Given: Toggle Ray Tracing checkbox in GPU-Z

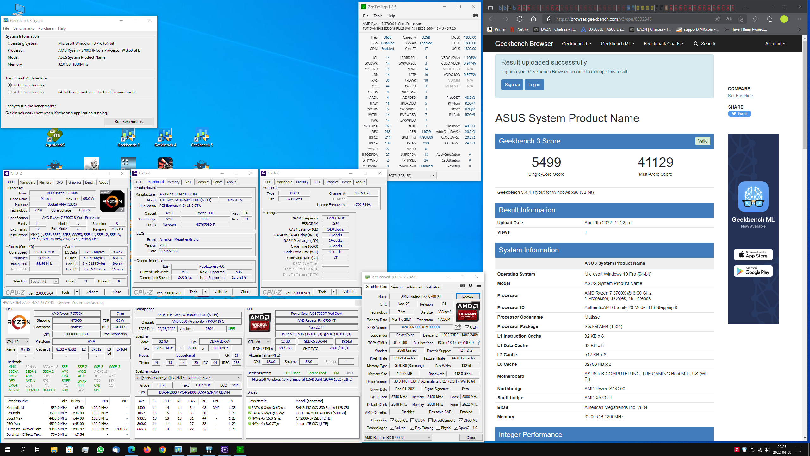Looking at the screenshot, I should 412,428.
